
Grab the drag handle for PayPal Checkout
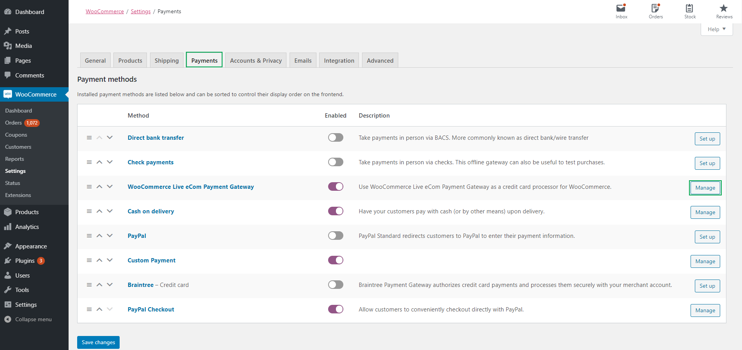[x=89, y=309]
